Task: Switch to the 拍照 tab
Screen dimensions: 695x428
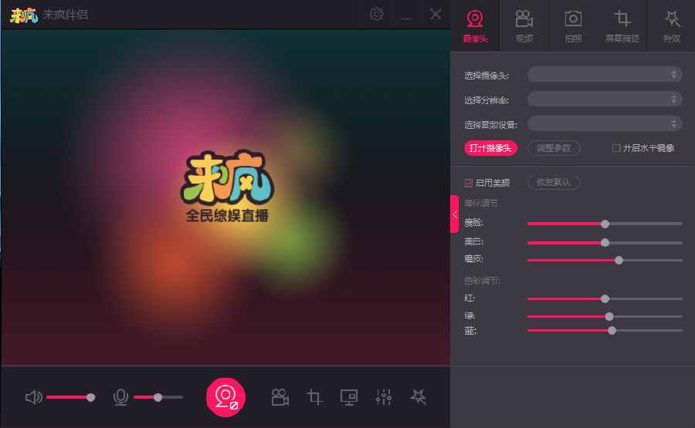Action: (x=573, y=25)
